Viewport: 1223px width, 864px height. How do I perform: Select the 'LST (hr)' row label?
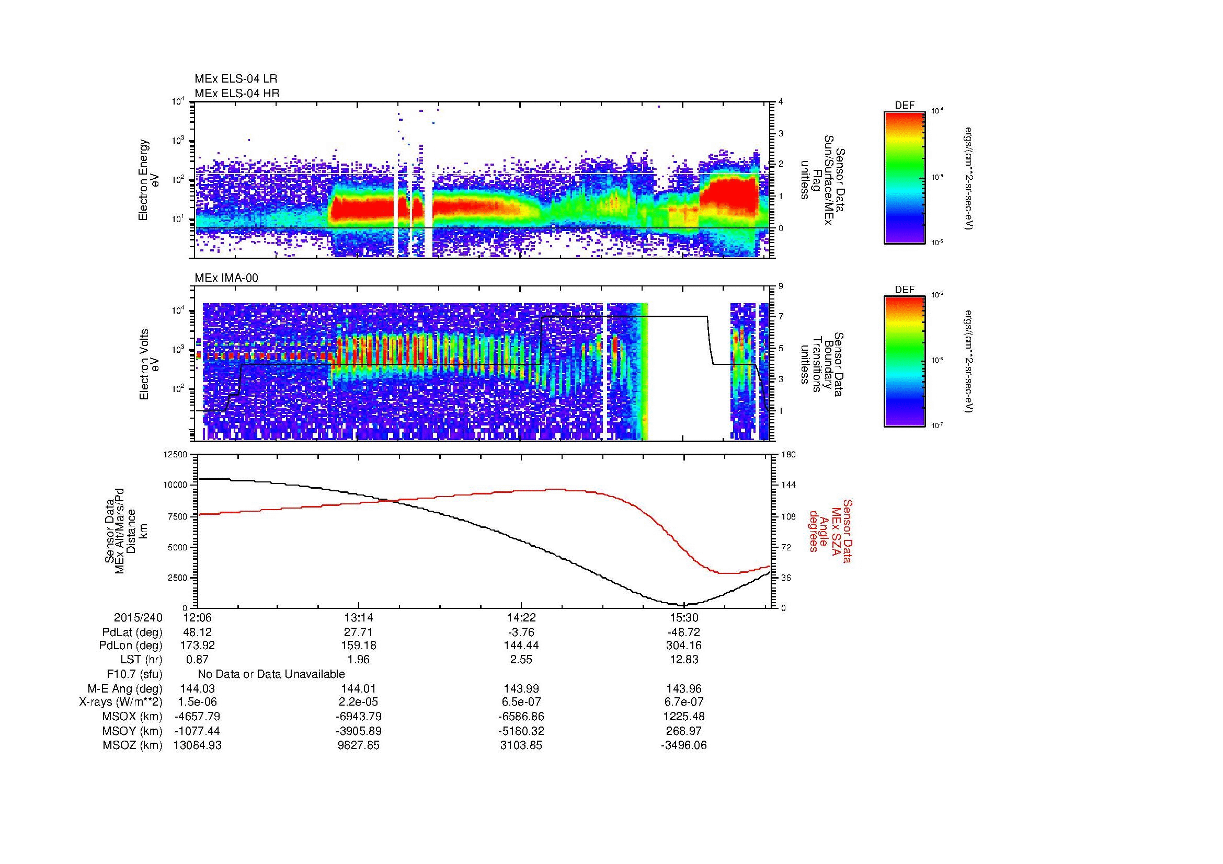pos(141,660)
